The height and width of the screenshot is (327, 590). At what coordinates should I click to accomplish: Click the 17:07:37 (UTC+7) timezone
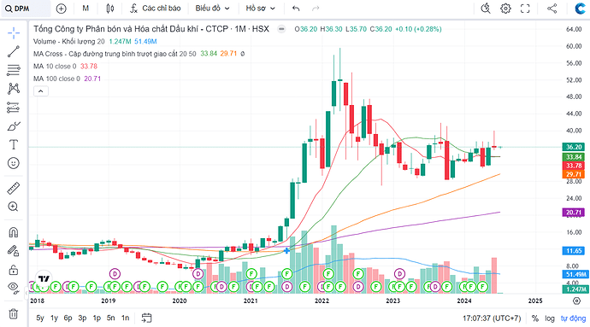pyautogui.click(x=492, y=318)
